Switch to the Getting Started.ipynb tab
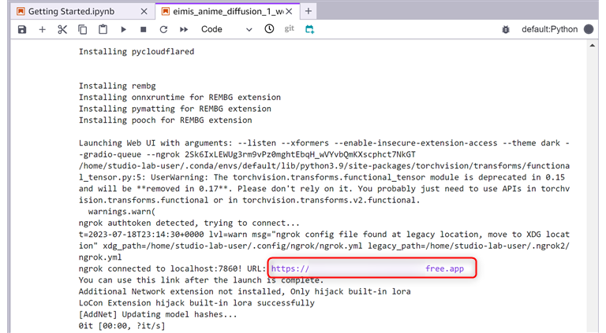 pos(67,11)
